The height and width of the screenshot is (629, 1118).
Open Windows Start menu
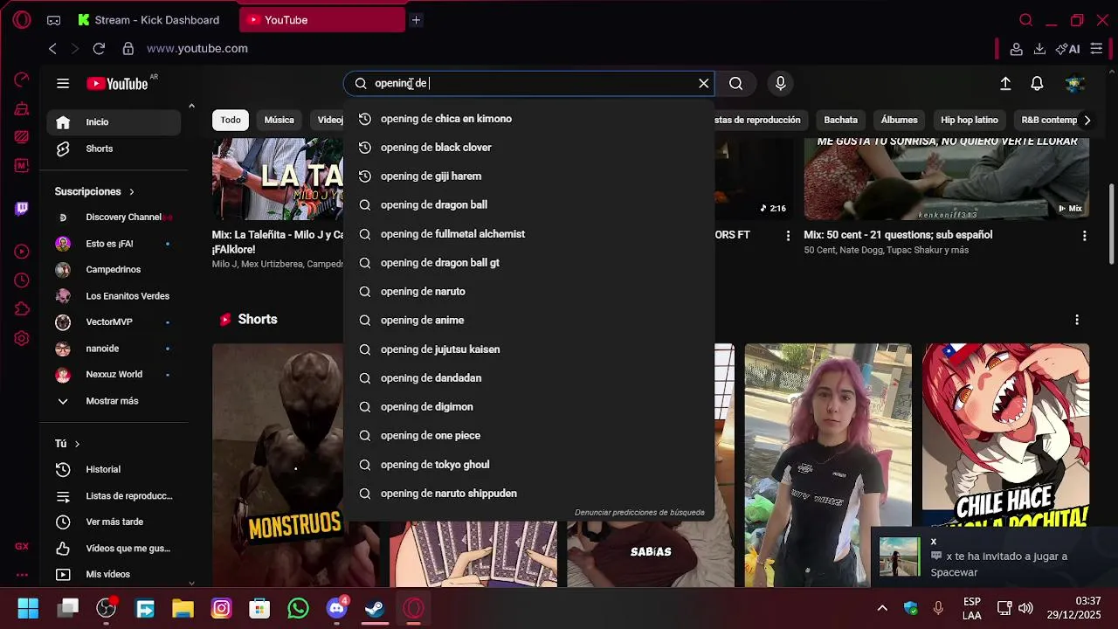click(x=28, y=608)
